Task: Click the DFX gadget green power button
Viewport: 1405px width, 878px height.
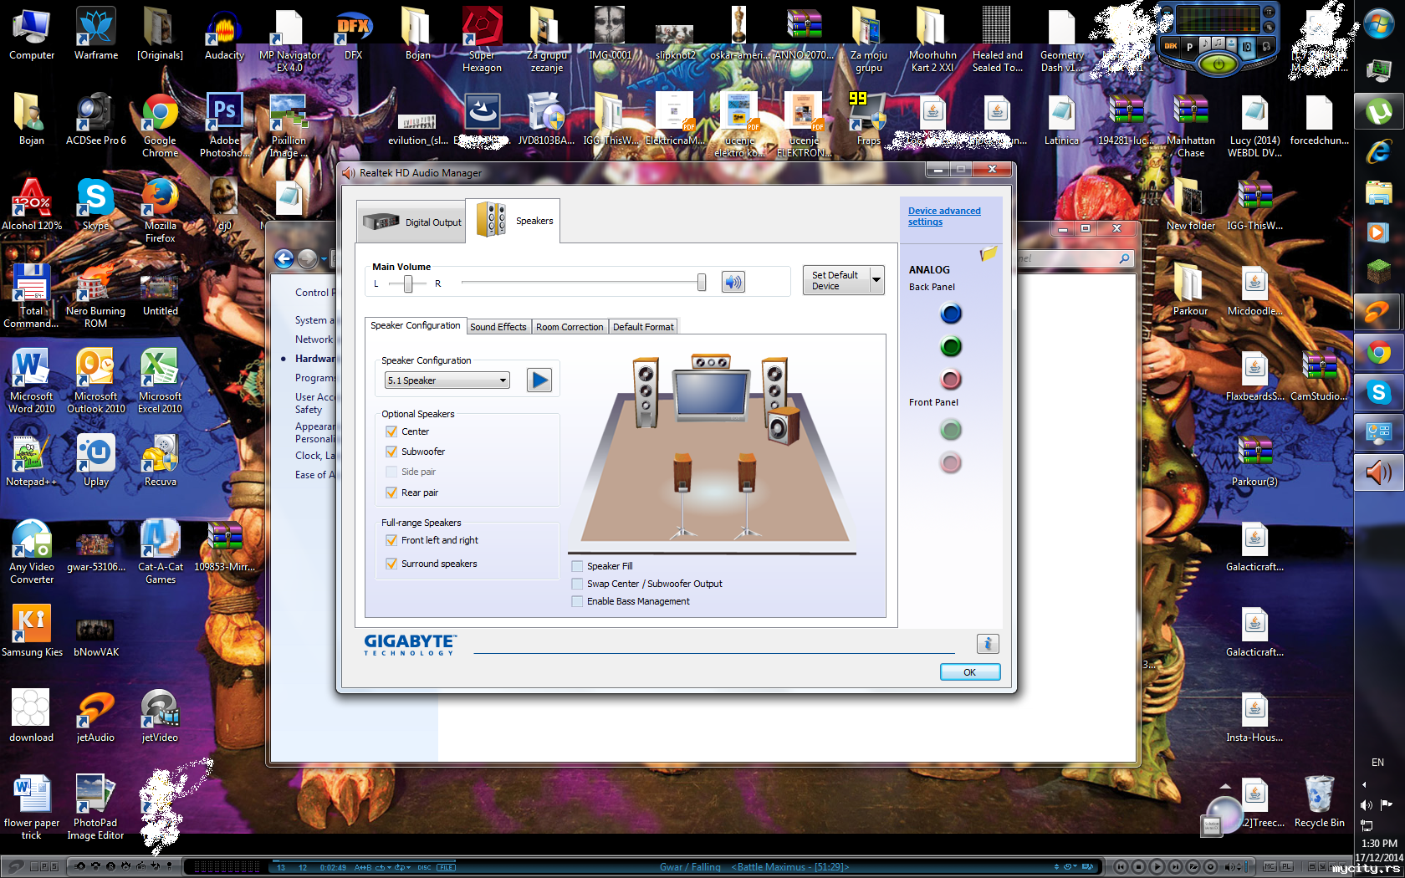Action: click(1218, 64)
